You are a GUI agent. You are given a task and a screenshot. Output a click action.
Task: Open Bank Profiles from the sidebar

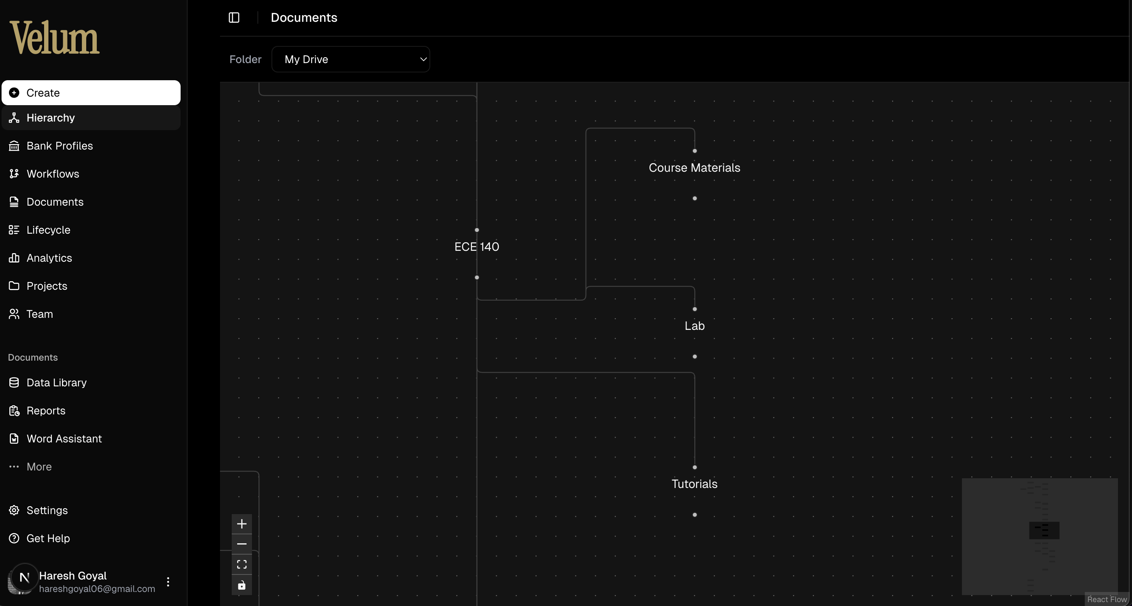coord(59,146)
